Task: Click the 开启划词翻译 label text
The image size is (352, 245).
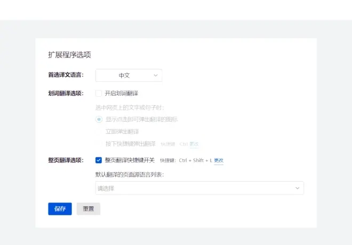Action: (122, 94)
